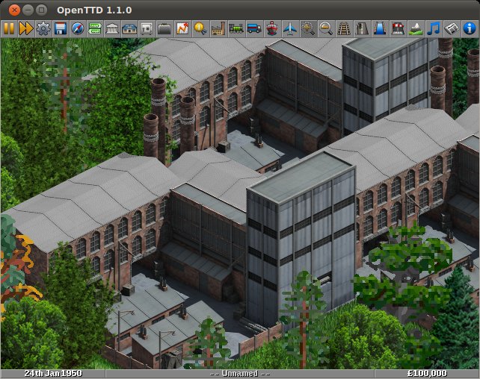480x379 pixels.
Task: Click the zoom out magnifier
Action: pos(326,28)
